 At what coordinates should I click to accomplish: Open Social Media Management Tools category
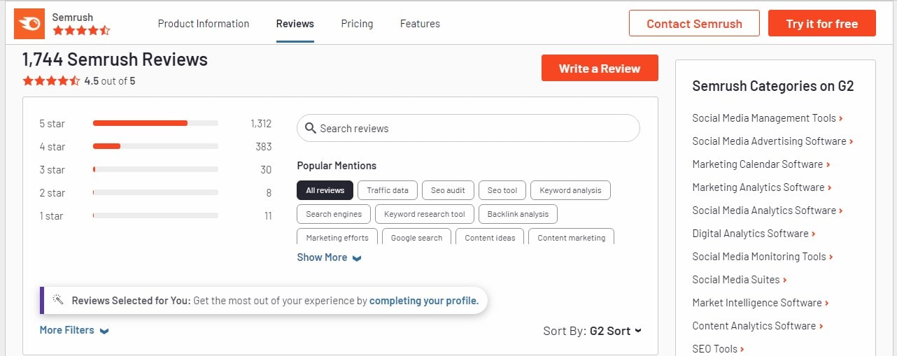768,118
